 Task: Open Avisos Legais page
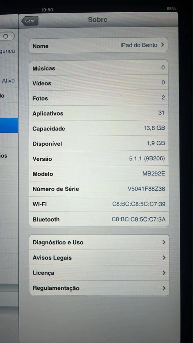tap(99, 258)
